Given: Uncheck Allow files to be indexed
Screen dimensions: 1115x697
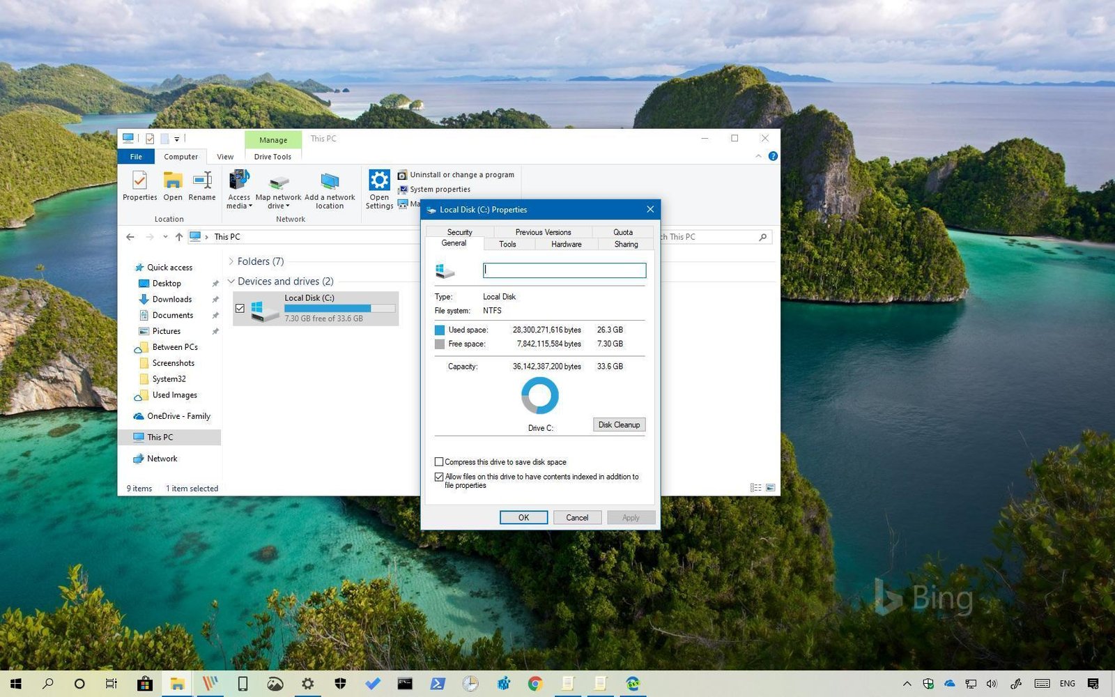Looking at the screenshot, I should tap(439, 477).
